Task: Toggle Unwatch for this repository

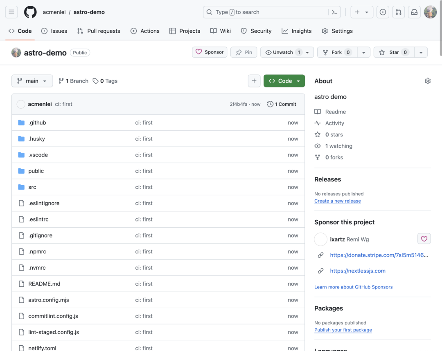Action: click(283, 52)
